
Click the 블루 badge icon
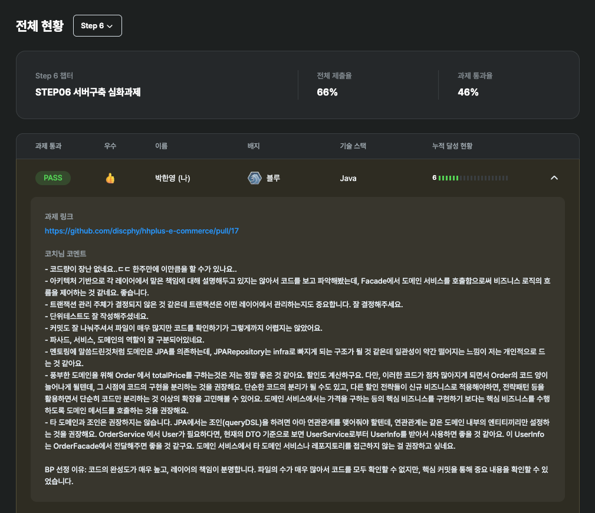click(255, 178)
